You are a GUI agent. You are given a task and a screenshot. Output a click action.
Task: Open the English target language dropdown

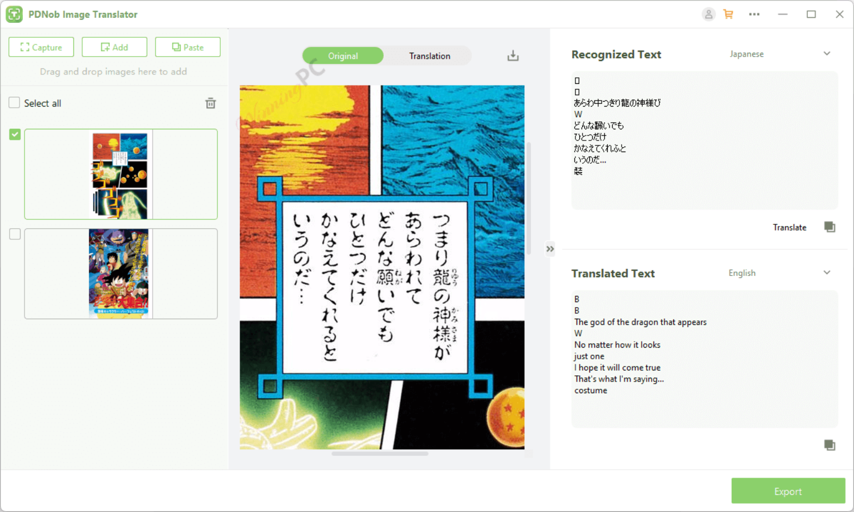(780, 273)
